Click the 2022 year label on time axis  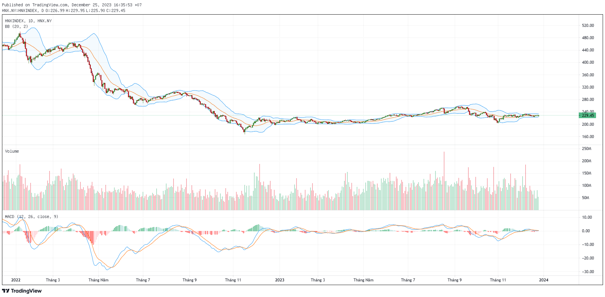coord(16,280)
